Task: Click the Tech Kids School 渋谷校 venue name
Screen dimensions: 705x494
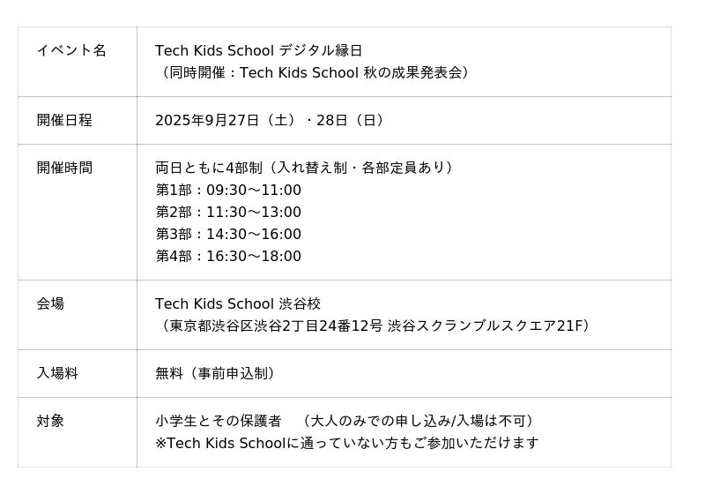Action: pyautogui.click(x=238, y=303)
